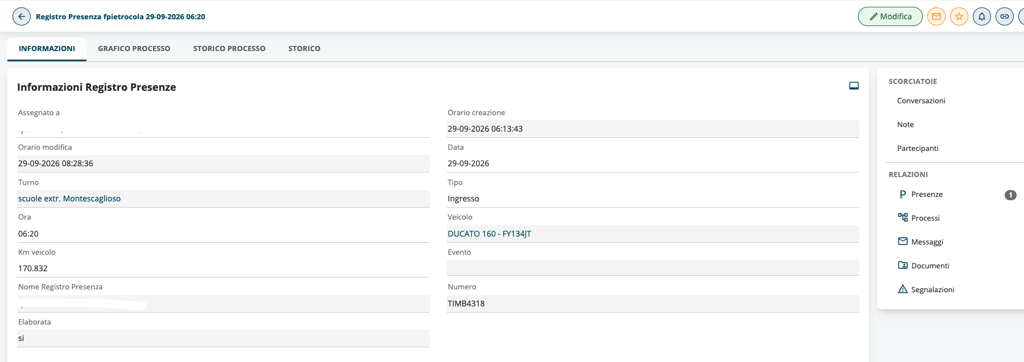The image size is (1024, 362).
Task: Click the Nome Registro Presenza field
Action: pyautogui.click(x=223, y=304)
